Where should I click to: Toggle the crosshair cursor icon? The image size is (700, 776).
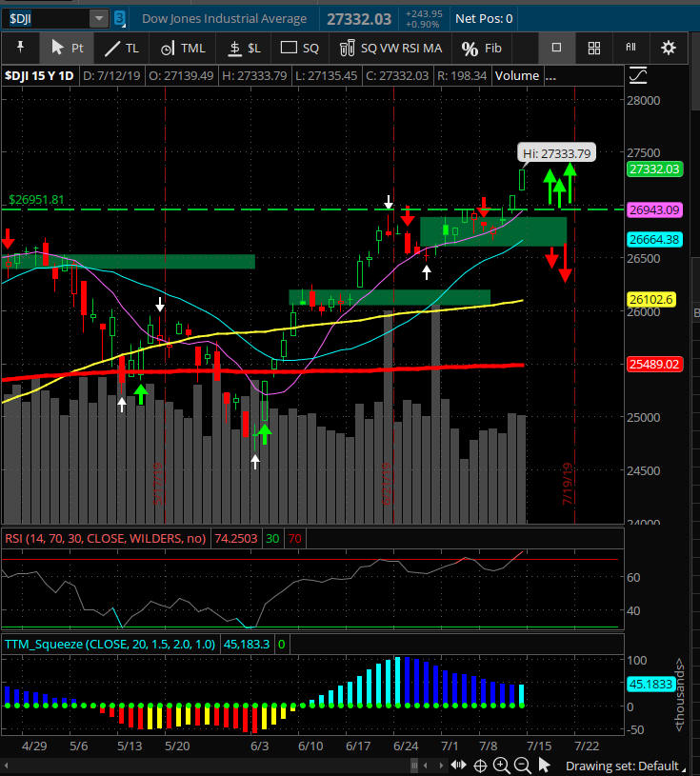[481, 766]
